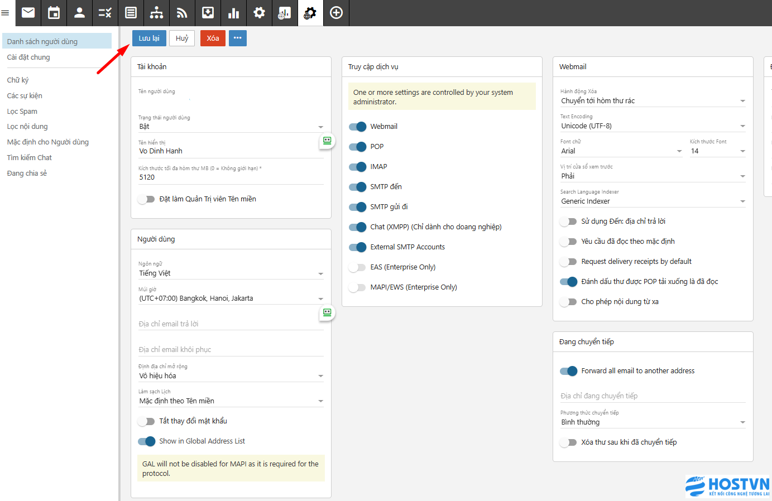Open Search Language Indexer dropdown
The image size is (772, 501).
click(653, 201)
